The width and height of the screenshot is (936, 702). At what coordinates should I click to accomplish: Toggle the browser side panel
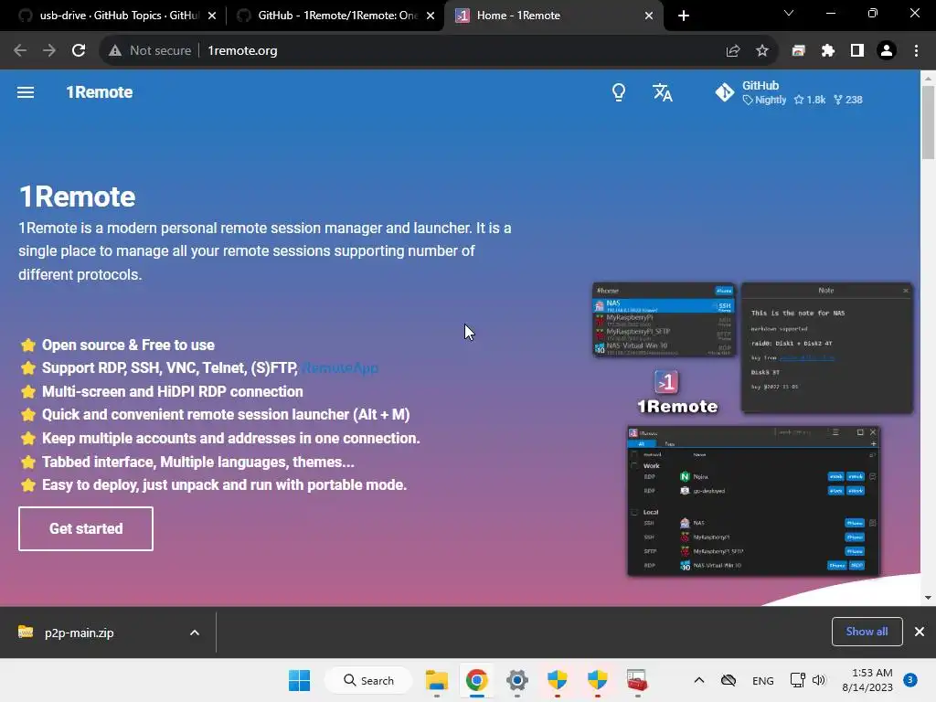(x=857, y=51)
